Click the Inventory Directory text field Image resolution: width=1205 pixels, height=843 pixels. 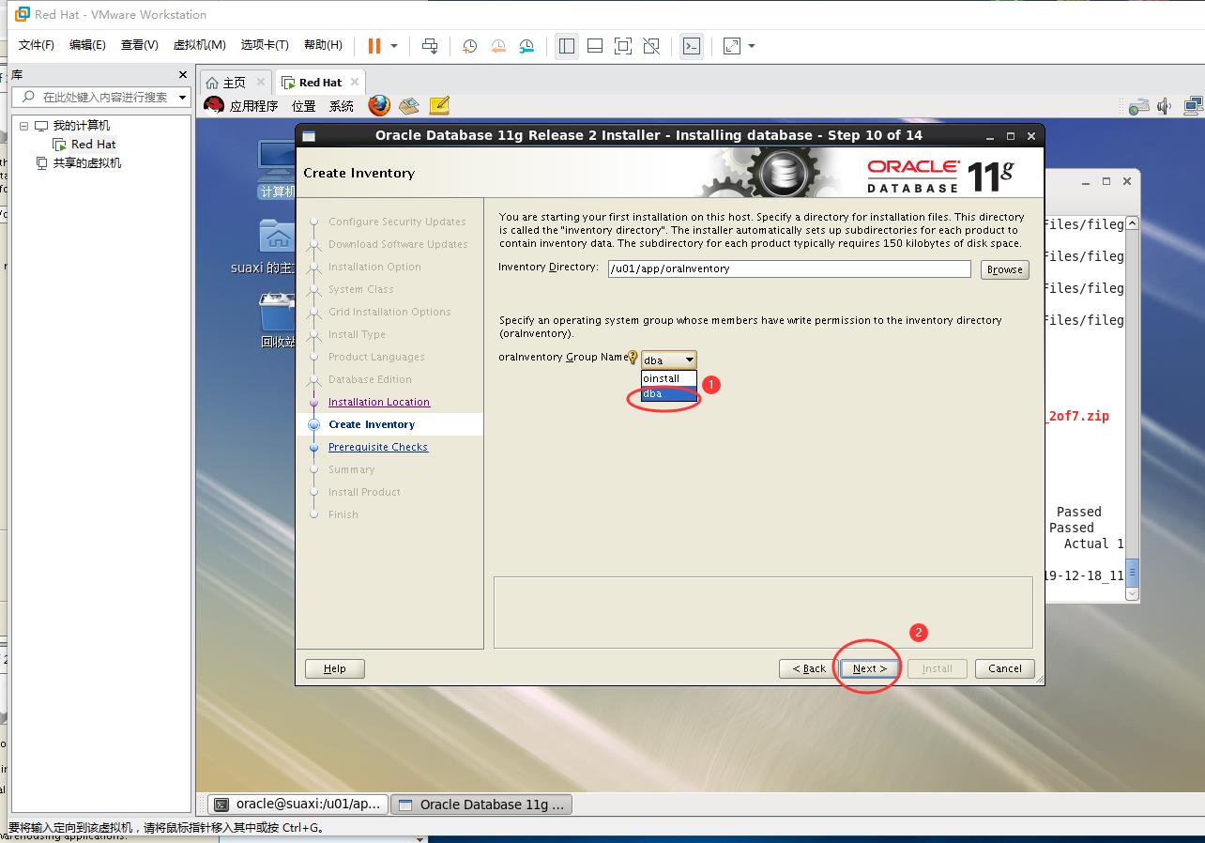point(789,268)
